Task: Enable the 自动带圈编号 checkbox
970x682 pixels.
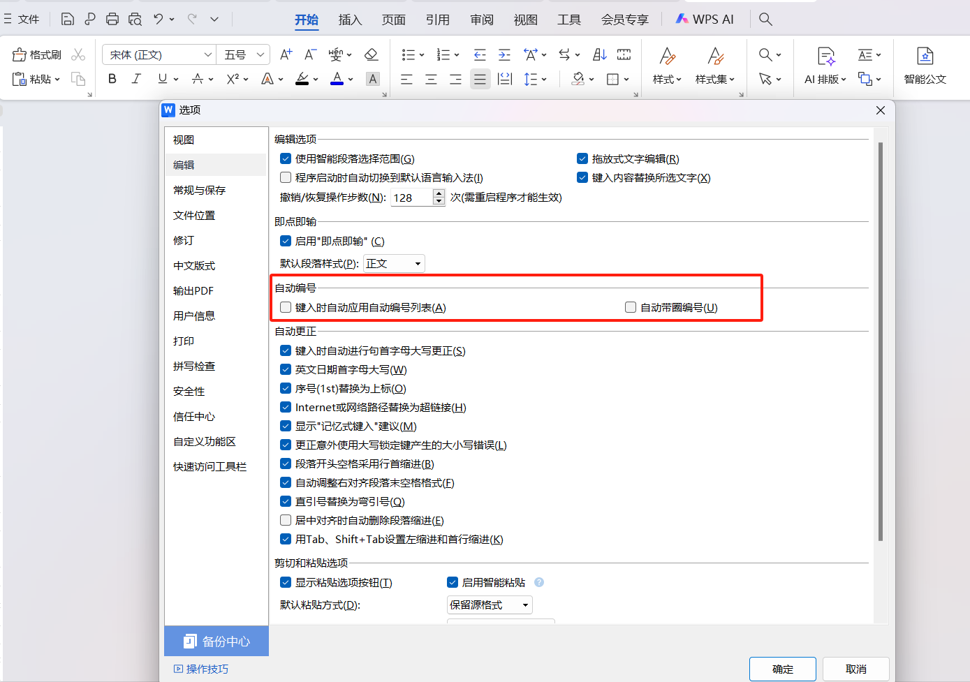Action: coord(630,307)
